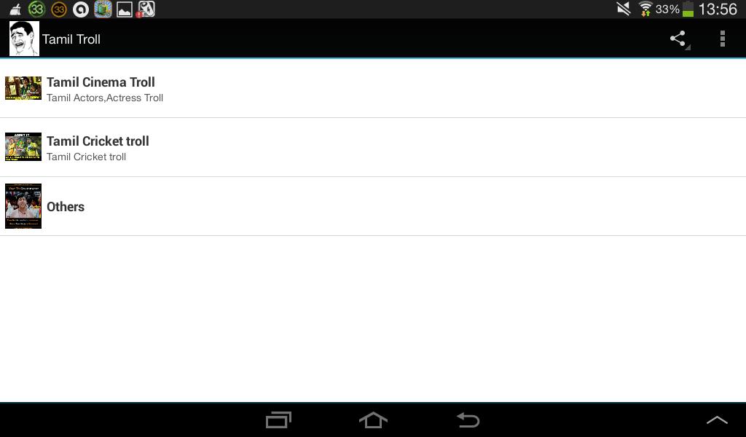Open the Tamil Cinema Troll category
The image size is (746, 437).
pyautogui.click(x=373, y=88)
